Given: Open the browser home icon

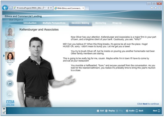Looking at the screenshot, I should (152, 8).
